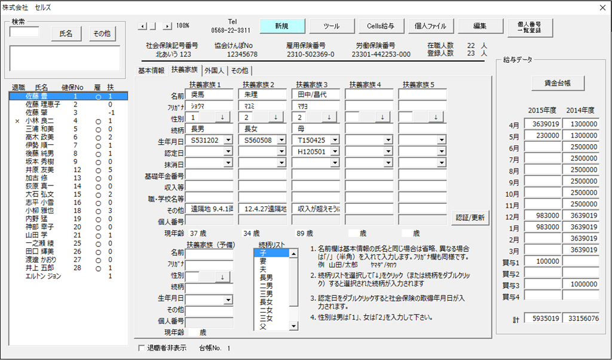612x360 pixels.
Task: Open the 抹消日 dropdown for 扶養家族2
Action: 281,164
